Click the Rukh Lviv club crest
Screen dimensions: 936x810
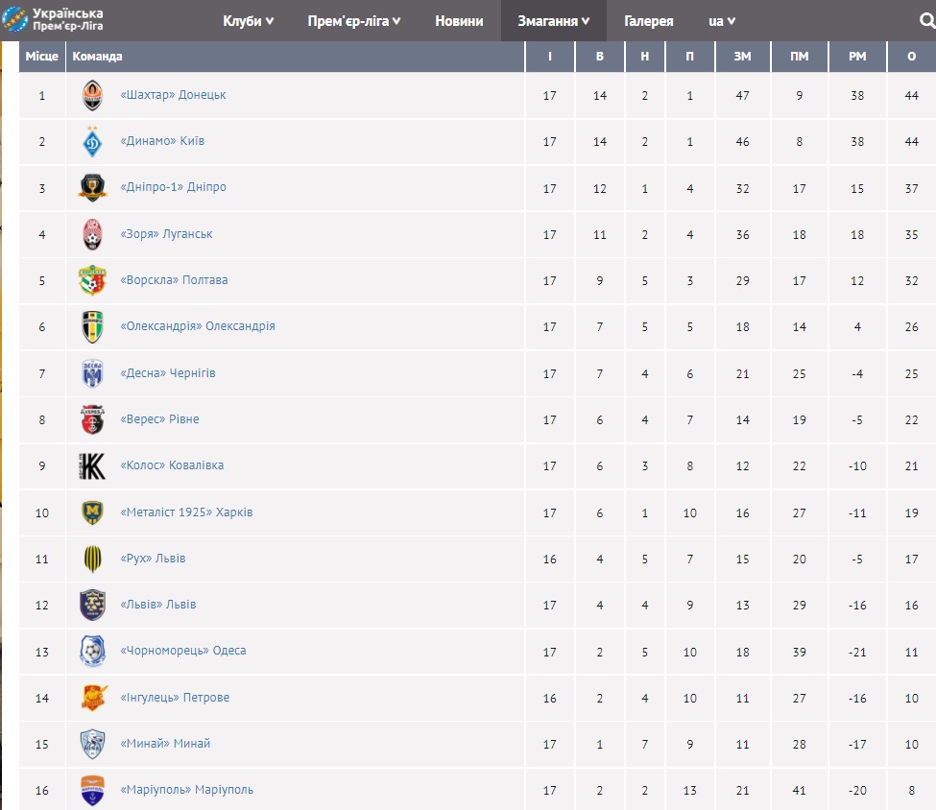click(92, 559)
